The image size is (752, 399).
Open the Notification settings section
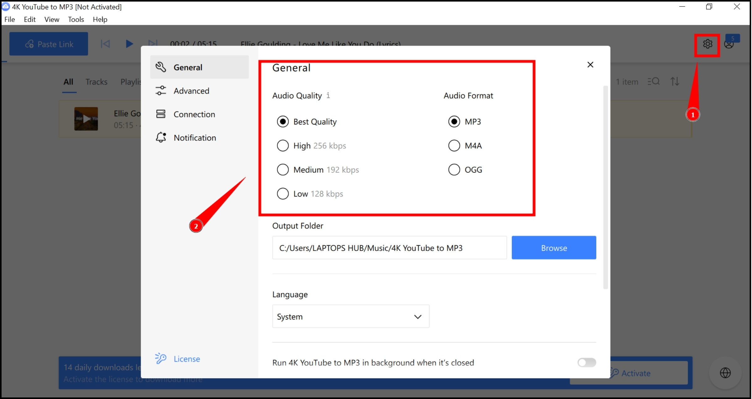[195, 137]
